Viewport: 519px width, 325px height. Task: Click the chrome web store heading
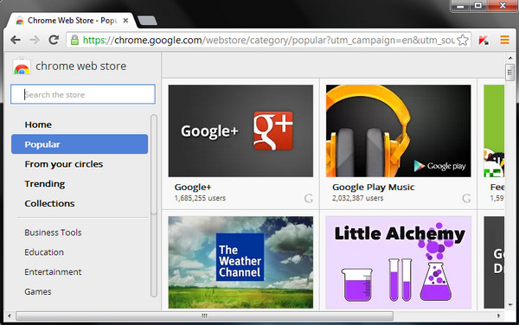coord(80,67)
